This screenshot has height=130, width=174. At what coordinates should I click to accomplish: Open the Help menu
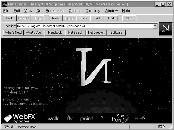pos(126,11)
